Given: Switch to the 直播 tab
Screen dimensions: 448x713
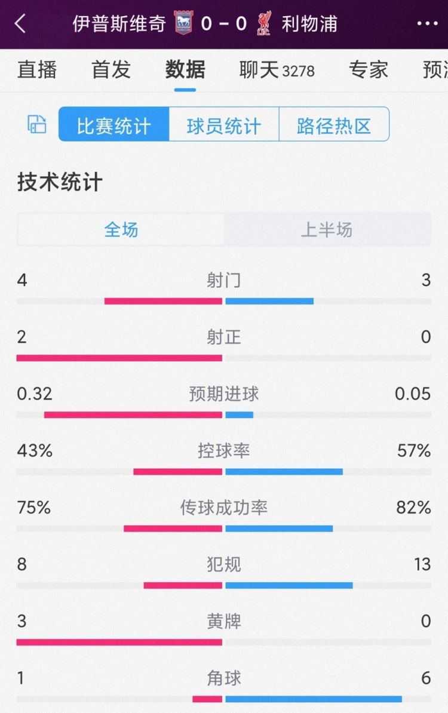Looking at the screenshot, I should [x=37, y=70].
